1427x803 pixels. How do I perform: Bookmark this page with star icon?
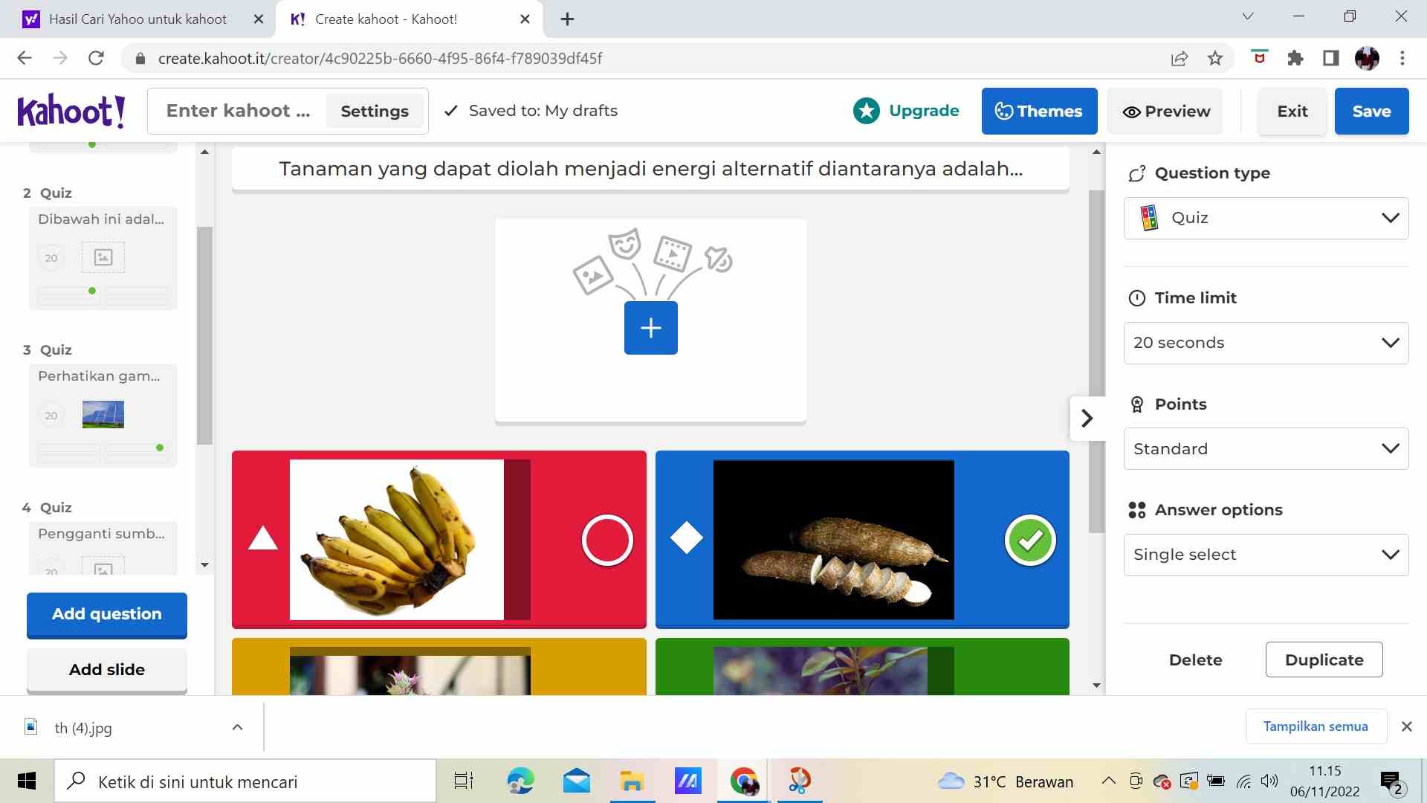point(1215,58)
